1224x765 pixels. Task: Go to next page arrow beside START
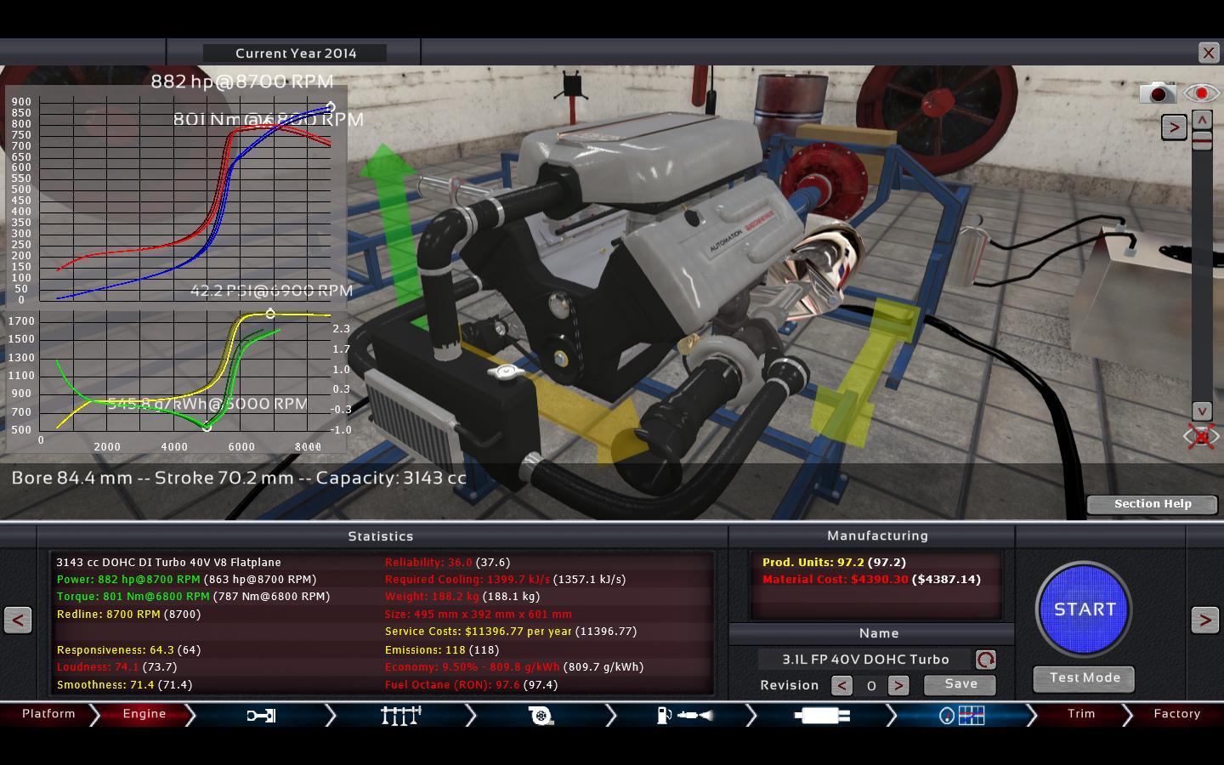[x=1204, y=620]
